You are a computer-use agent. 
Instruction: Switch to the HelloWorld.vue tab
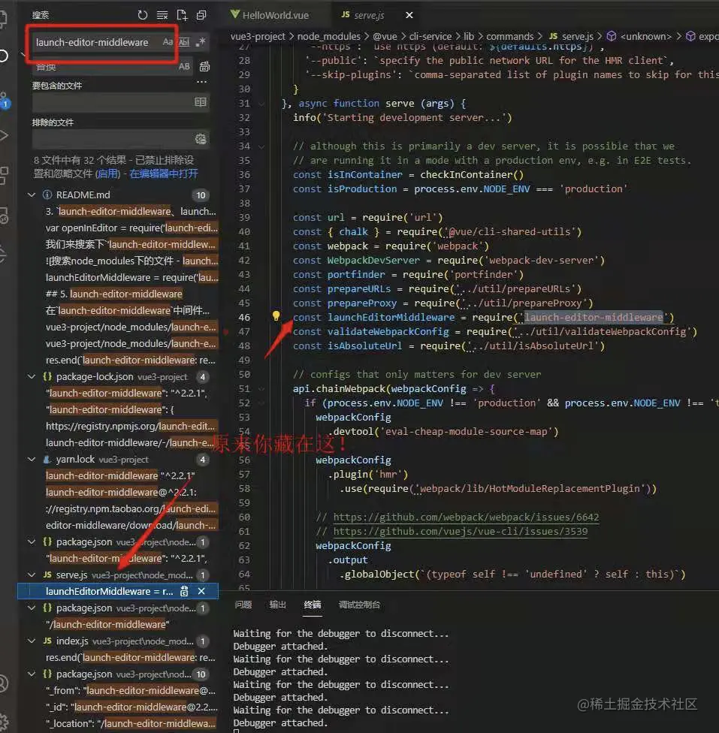coord(270,15)
